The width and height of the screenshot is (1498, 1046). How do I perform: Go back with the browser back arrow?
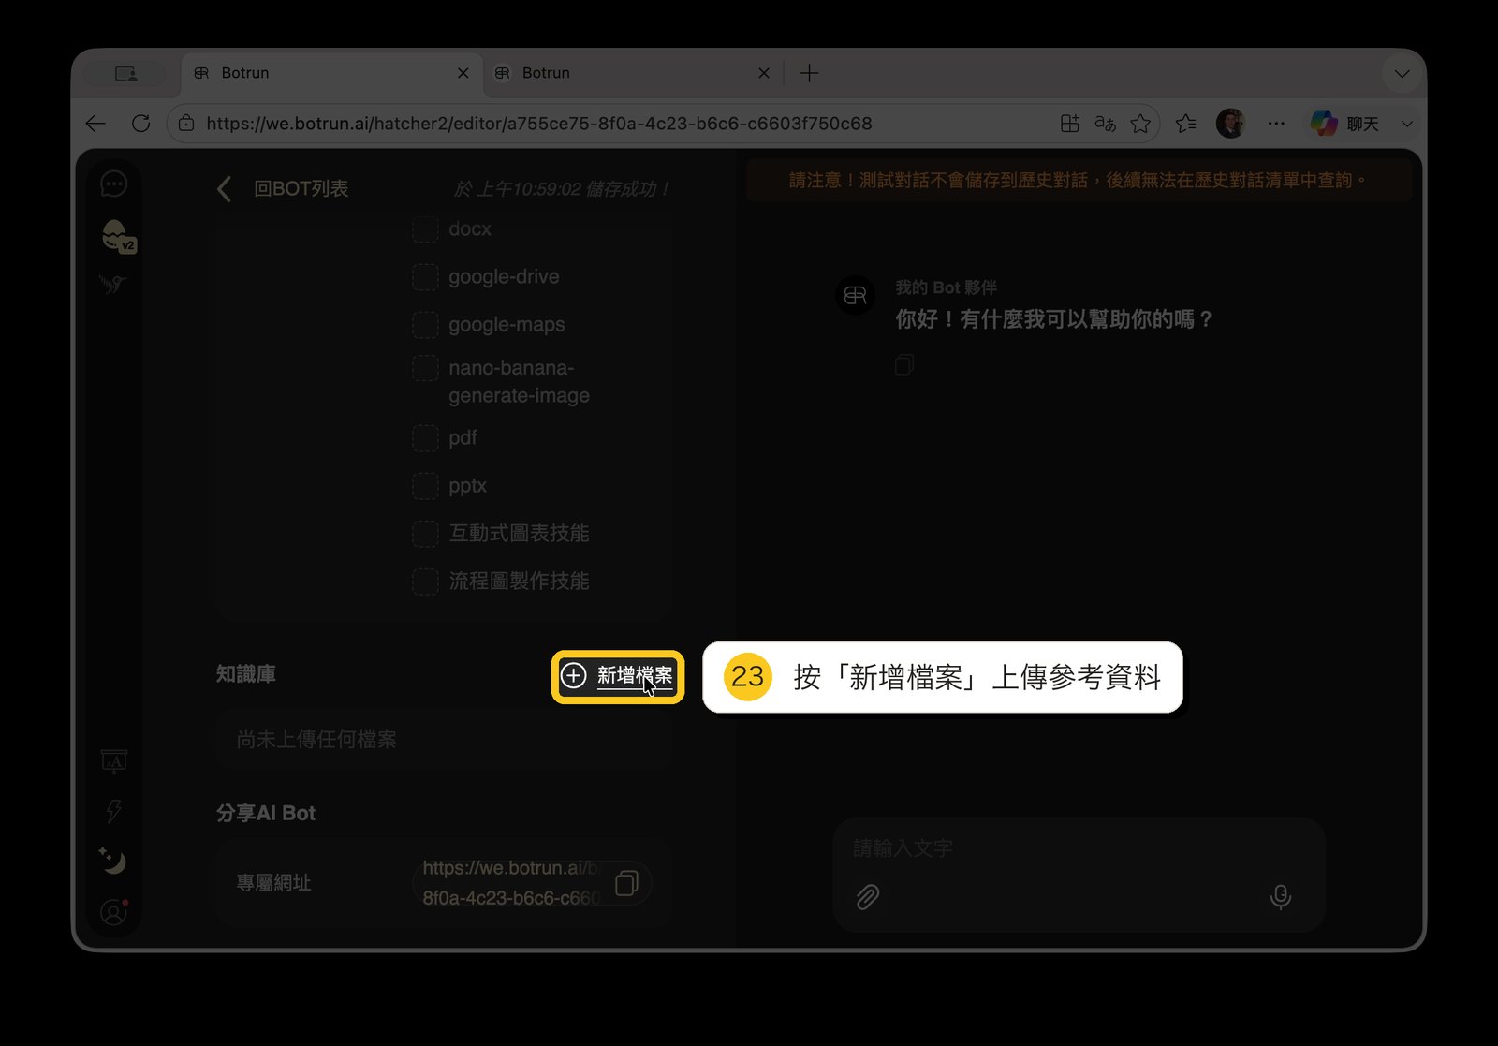pyautogui.click(x=95, y=124)
